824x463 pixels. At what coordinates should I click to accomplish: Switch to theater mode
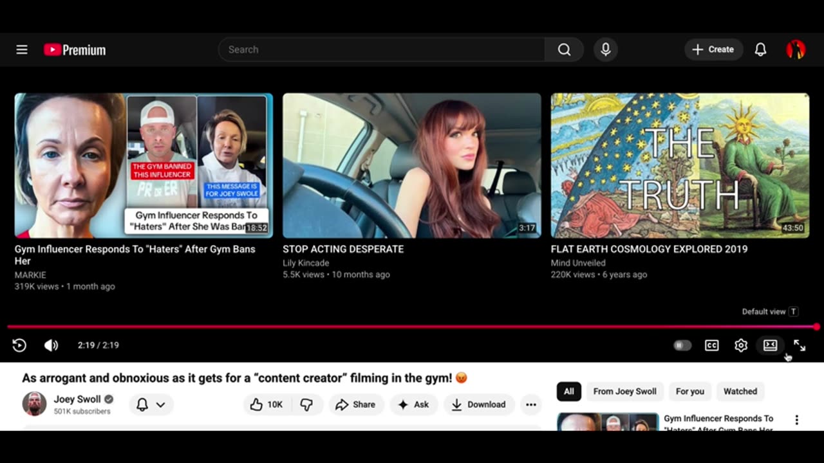[770, 345]
